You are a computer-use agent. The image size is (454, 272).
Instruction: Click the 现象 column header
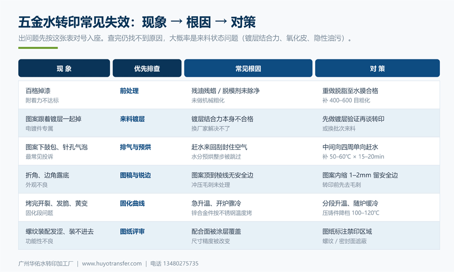(x=64, y=68)
